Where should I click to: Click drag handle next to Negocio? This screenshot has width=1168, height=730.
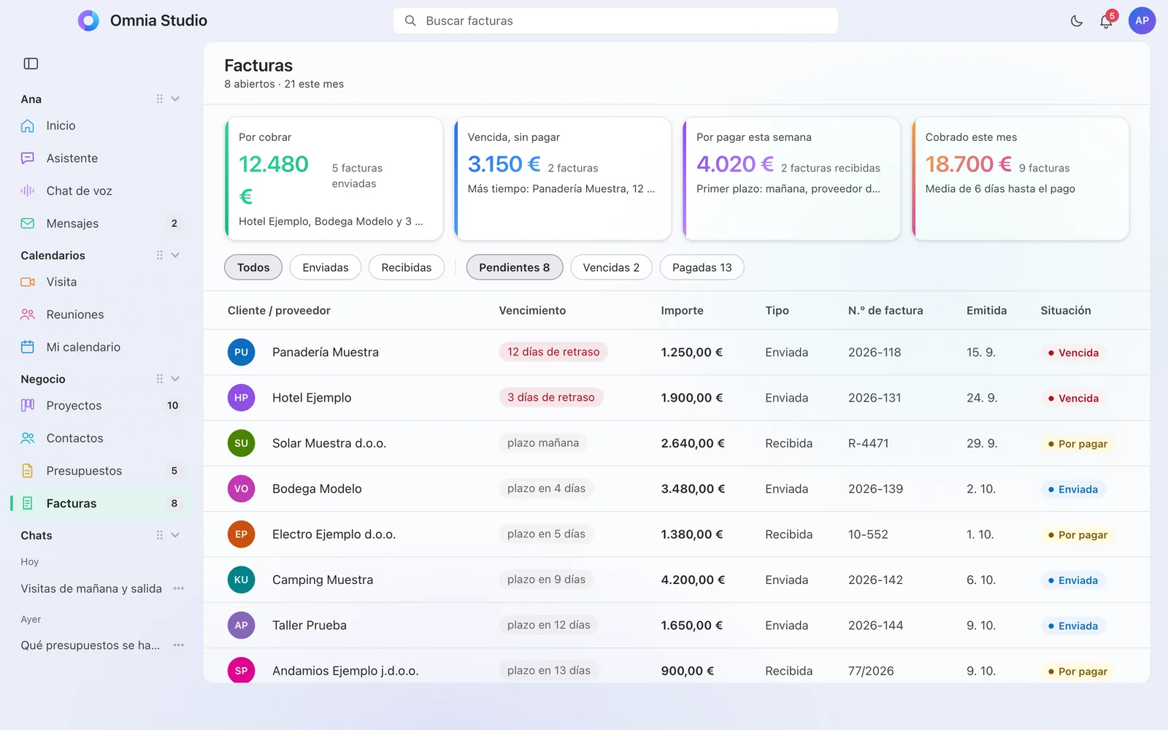pos(159,378)
